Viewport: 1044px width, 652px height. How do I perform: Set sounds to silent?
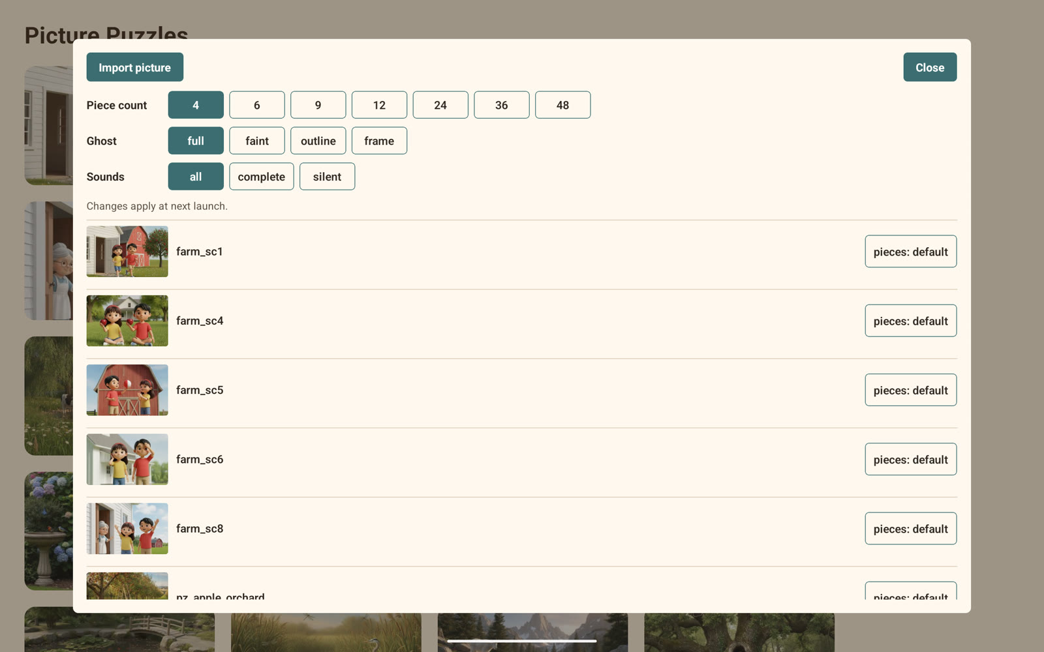[x=327, y=177]
